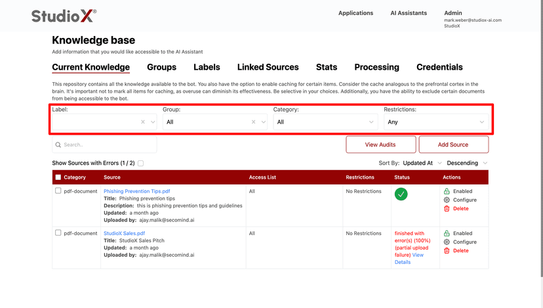The height and width of the screenshot is (308, 543).
Task: Click Configure for Phishing Prevention Tips
Action: pos(465,200)
